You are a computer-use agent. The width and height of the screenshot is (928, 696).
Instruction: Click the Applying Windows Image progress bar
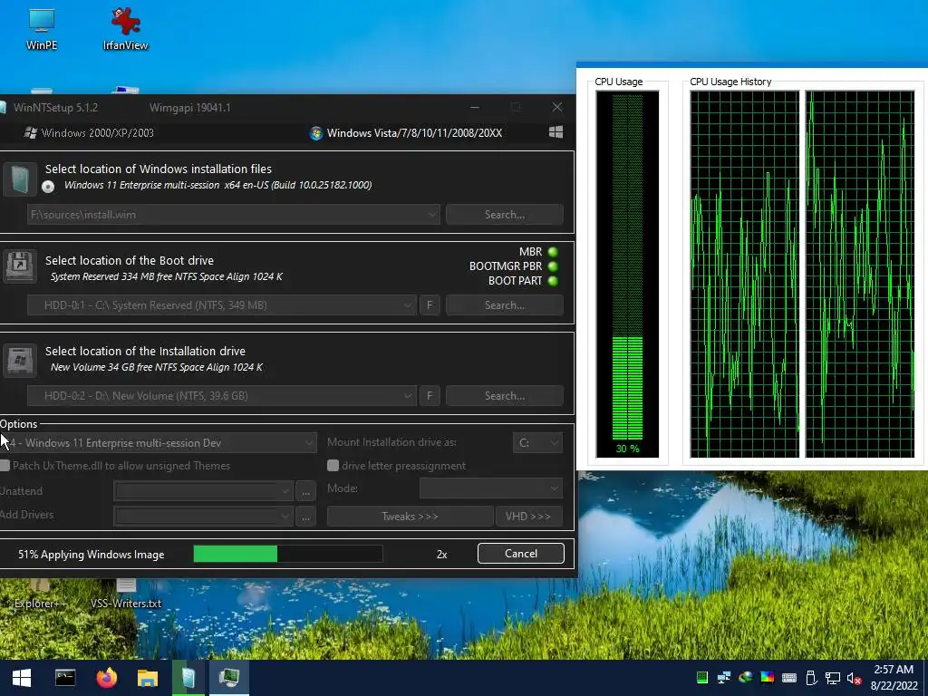pyautogui.click(x=287, y=554)
